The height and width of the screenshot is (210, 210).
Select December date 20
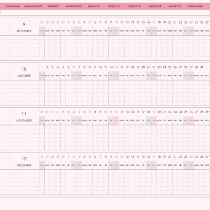pyautogui.click(x=170, y=157)
